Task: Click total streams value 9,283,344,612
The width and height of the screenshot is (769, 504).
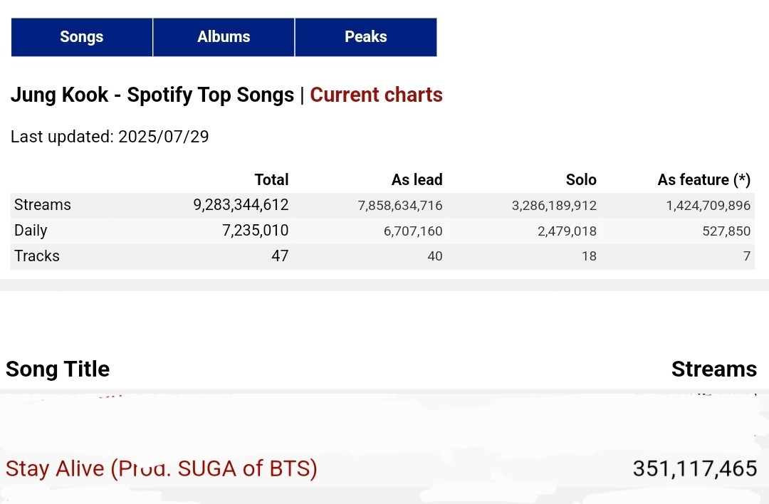Action: tap(241, 205)
